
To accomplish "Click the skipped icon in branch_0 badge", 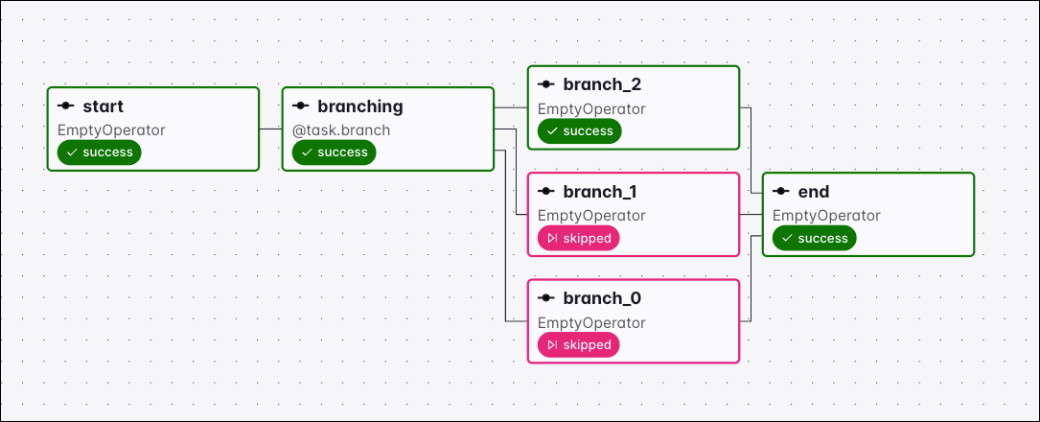I will tap(552, 345).
